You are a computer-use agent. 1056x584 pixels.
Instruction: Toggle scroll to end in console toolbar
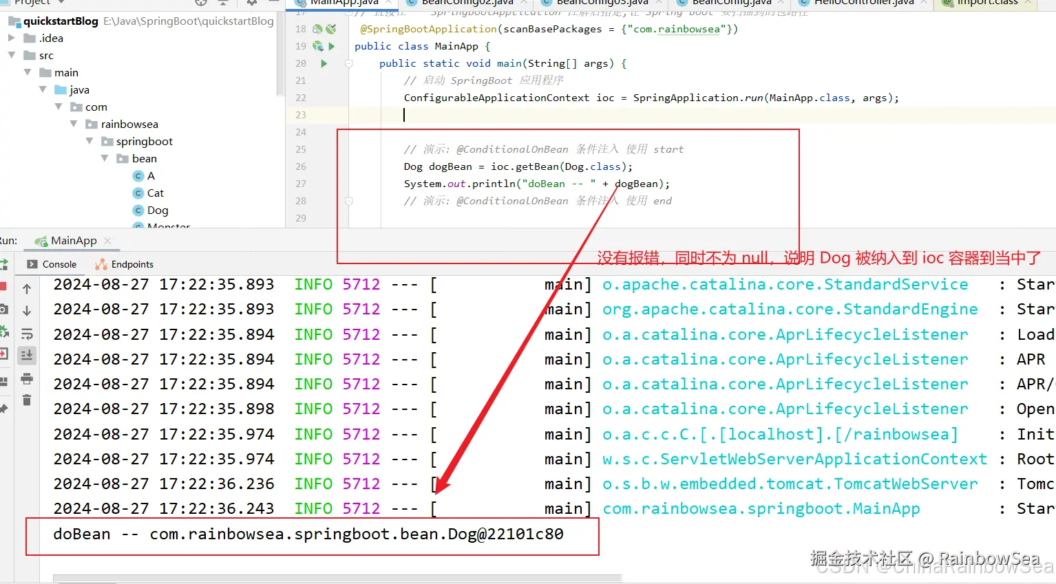(27, 355)
